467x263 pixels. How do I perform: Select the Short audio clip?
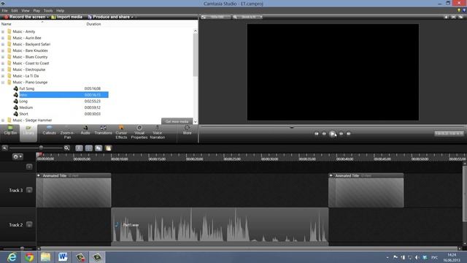point(23,114)
